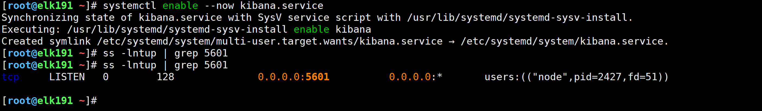The width and height of the screenshot is (762, 111).
Task: Click the Created symlink text
Action: tap(46, 41)
